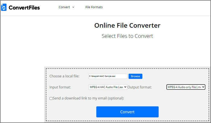Click the ConvertFiles logo icon
This screenshot has height=123, width=211.
(x=5, y=8)
